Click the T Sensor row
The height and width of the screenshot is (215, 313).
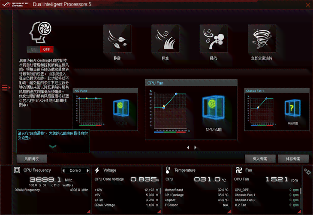[x=196, y=205]
